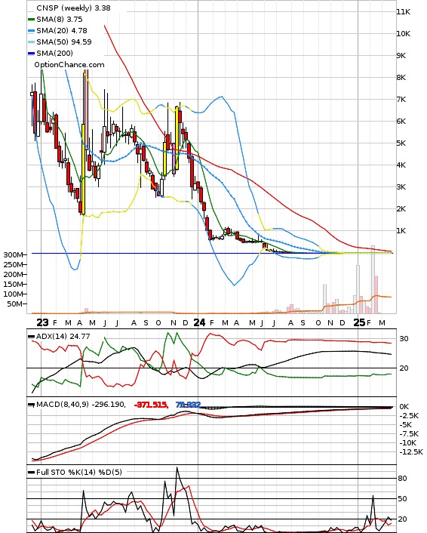Click the 5K price axis label
The width and height of the screenshot is (427, 533).
[401, 143]
